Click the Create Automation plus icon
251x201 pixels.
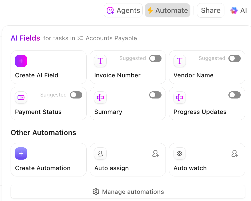click(21, 153)
